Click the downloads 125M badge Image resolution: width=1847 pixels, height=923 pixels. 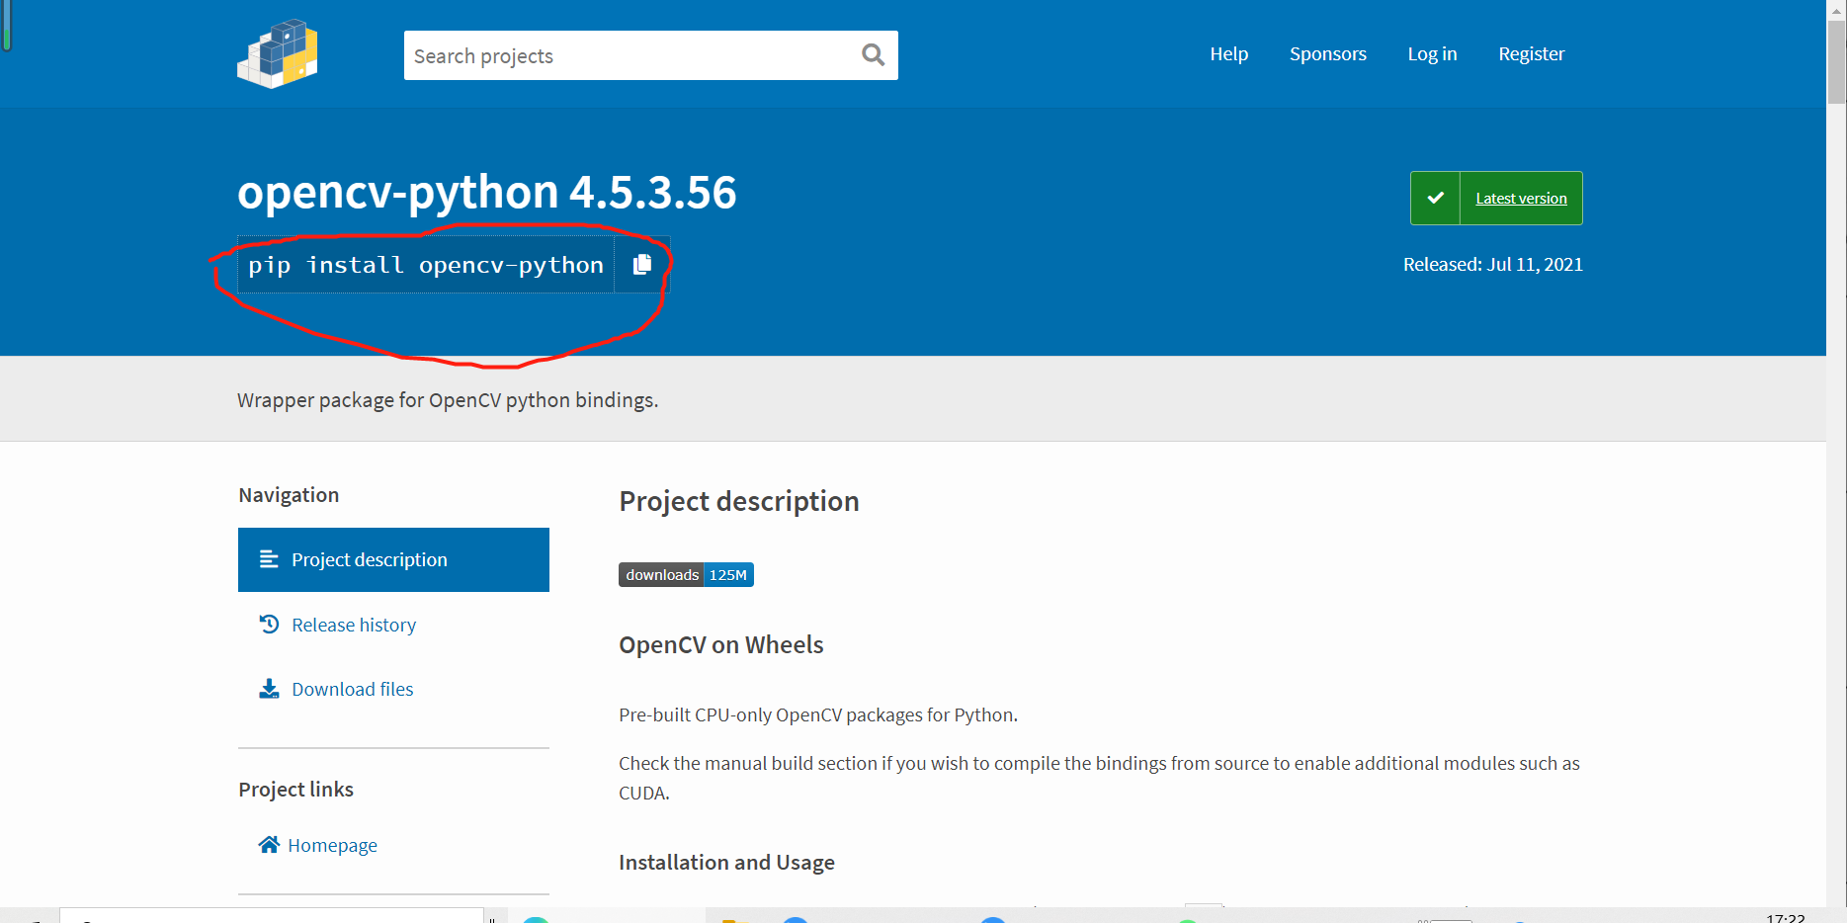pos(686,575)
